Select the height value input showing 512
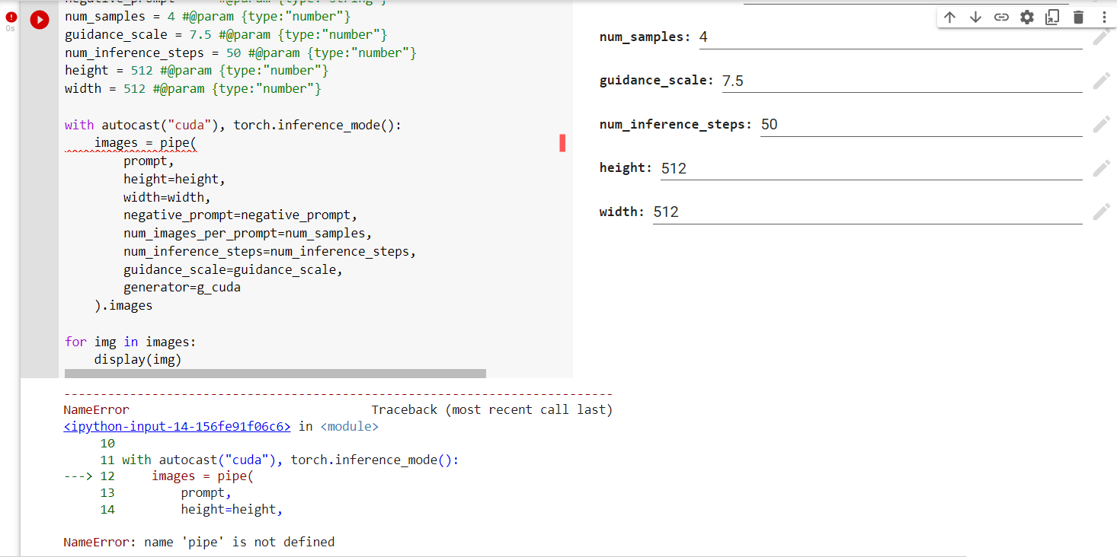Screen dimensions: 1117x557 [869, 167]
